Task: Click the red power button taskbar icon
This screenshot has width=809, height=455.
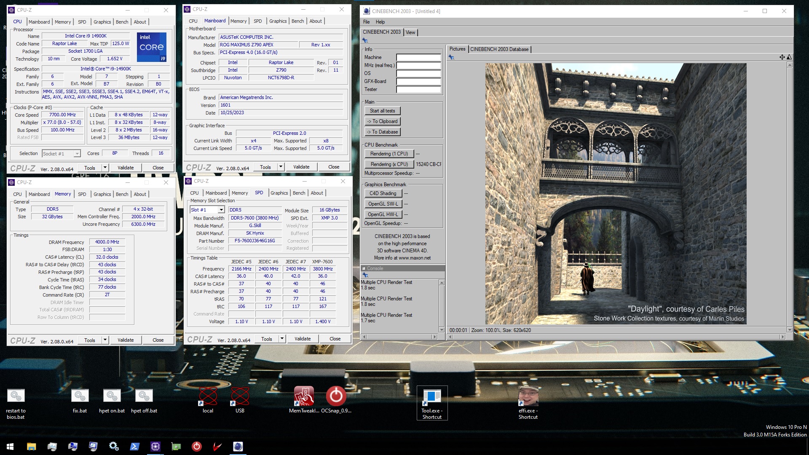Action: coord(196,446)
